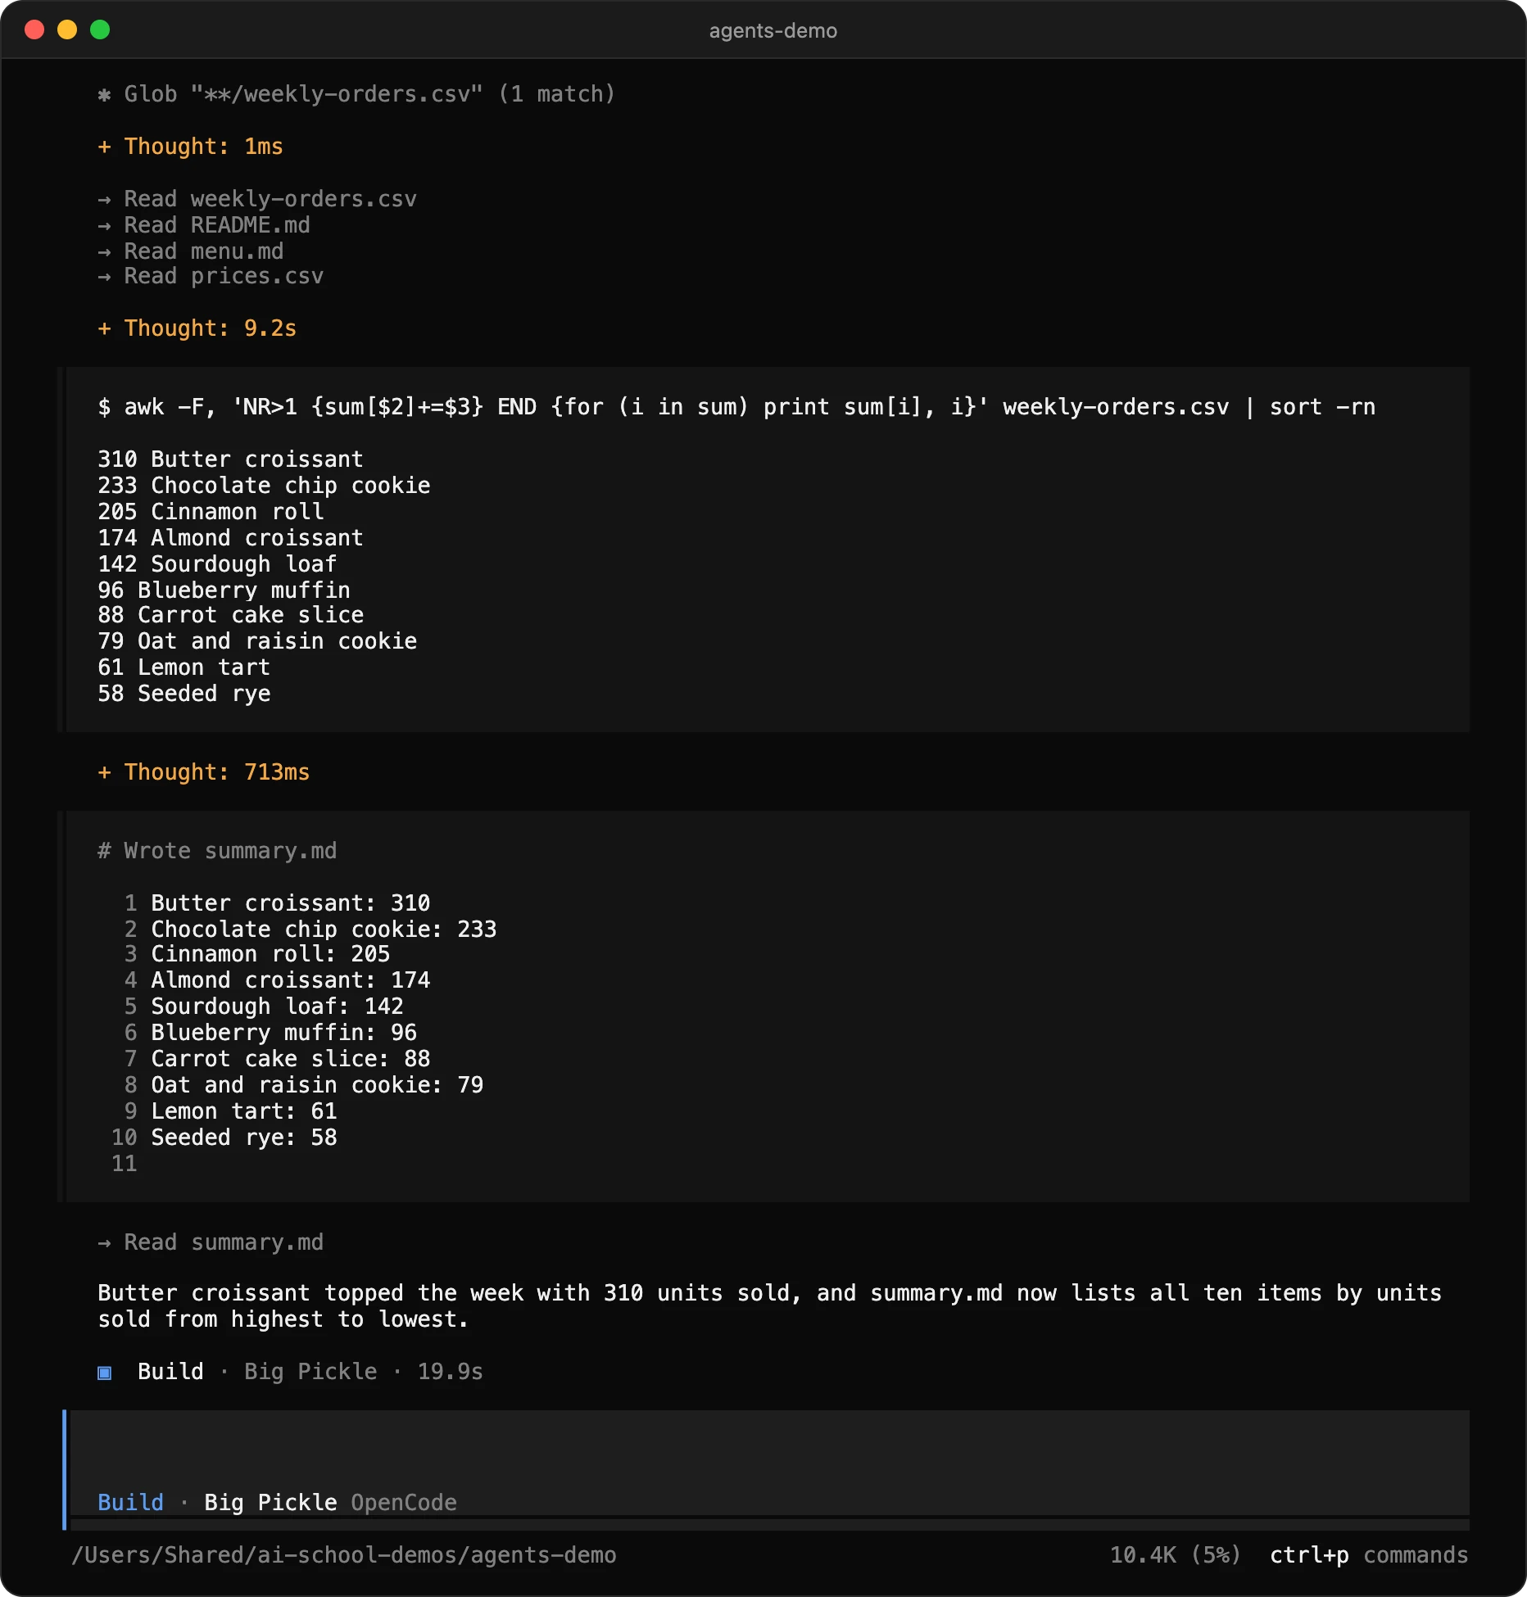Screen dimensions: 1527x1597
Task: Select the '88 Carrot cake slice' output row
Action: (230, 615)
